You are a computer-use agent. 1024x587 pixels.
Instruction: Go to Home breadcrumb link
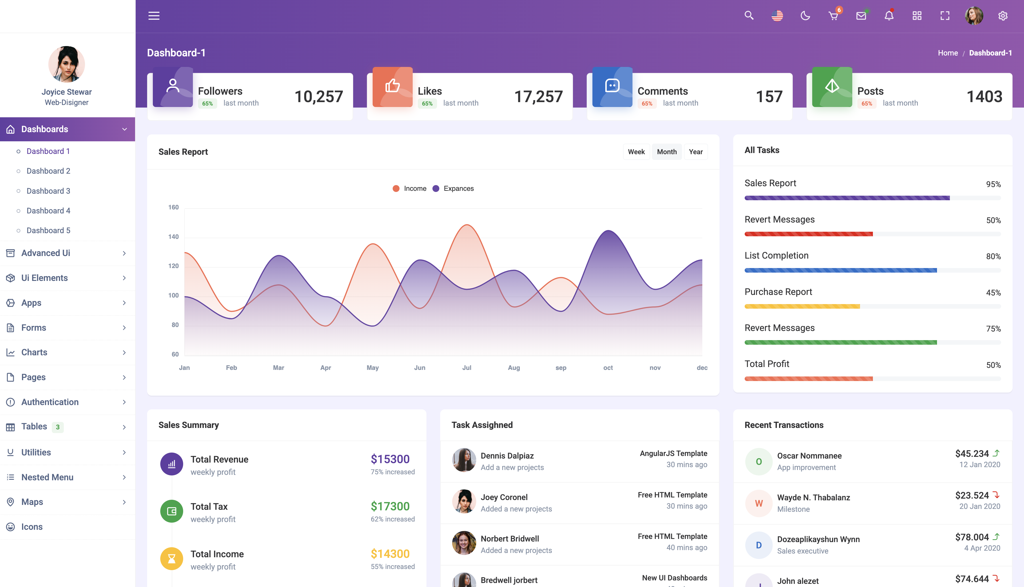click(948, 53)
